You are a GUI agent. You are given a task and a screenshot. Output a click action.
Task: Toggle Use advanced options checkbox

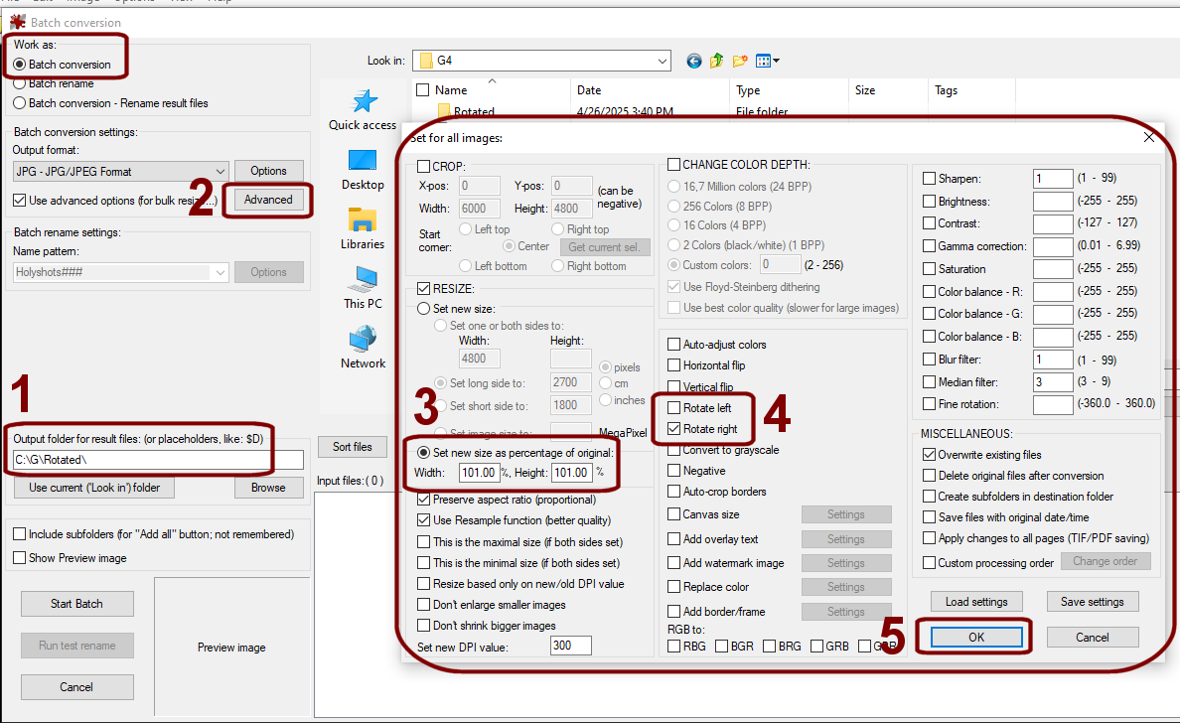pos(20,201)
